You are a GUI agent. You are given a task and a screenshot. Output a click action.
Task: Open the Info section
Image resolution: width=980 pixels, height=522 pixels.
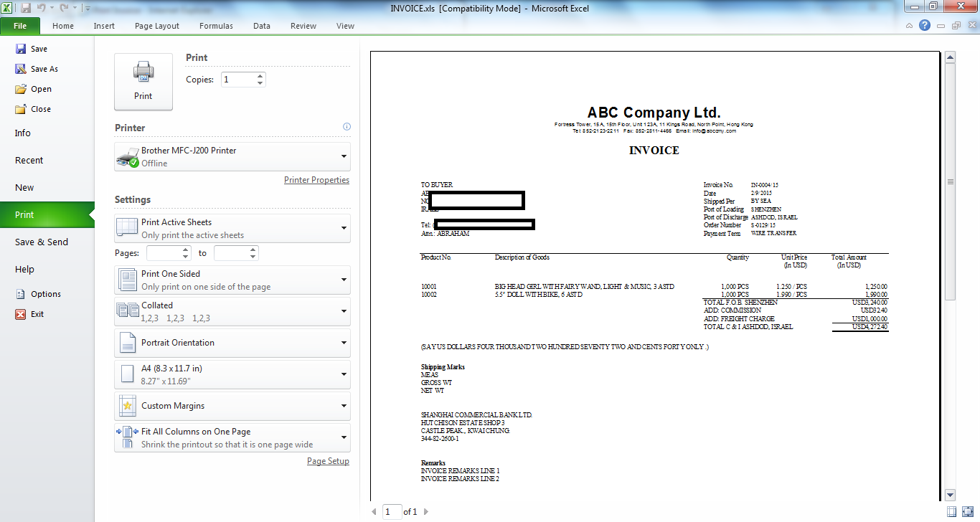point(23,133)
